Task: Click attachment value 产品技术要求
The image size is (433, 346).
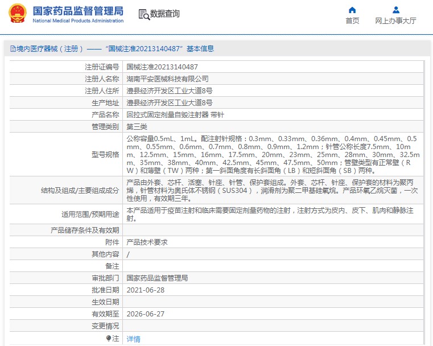Action: 147,242
